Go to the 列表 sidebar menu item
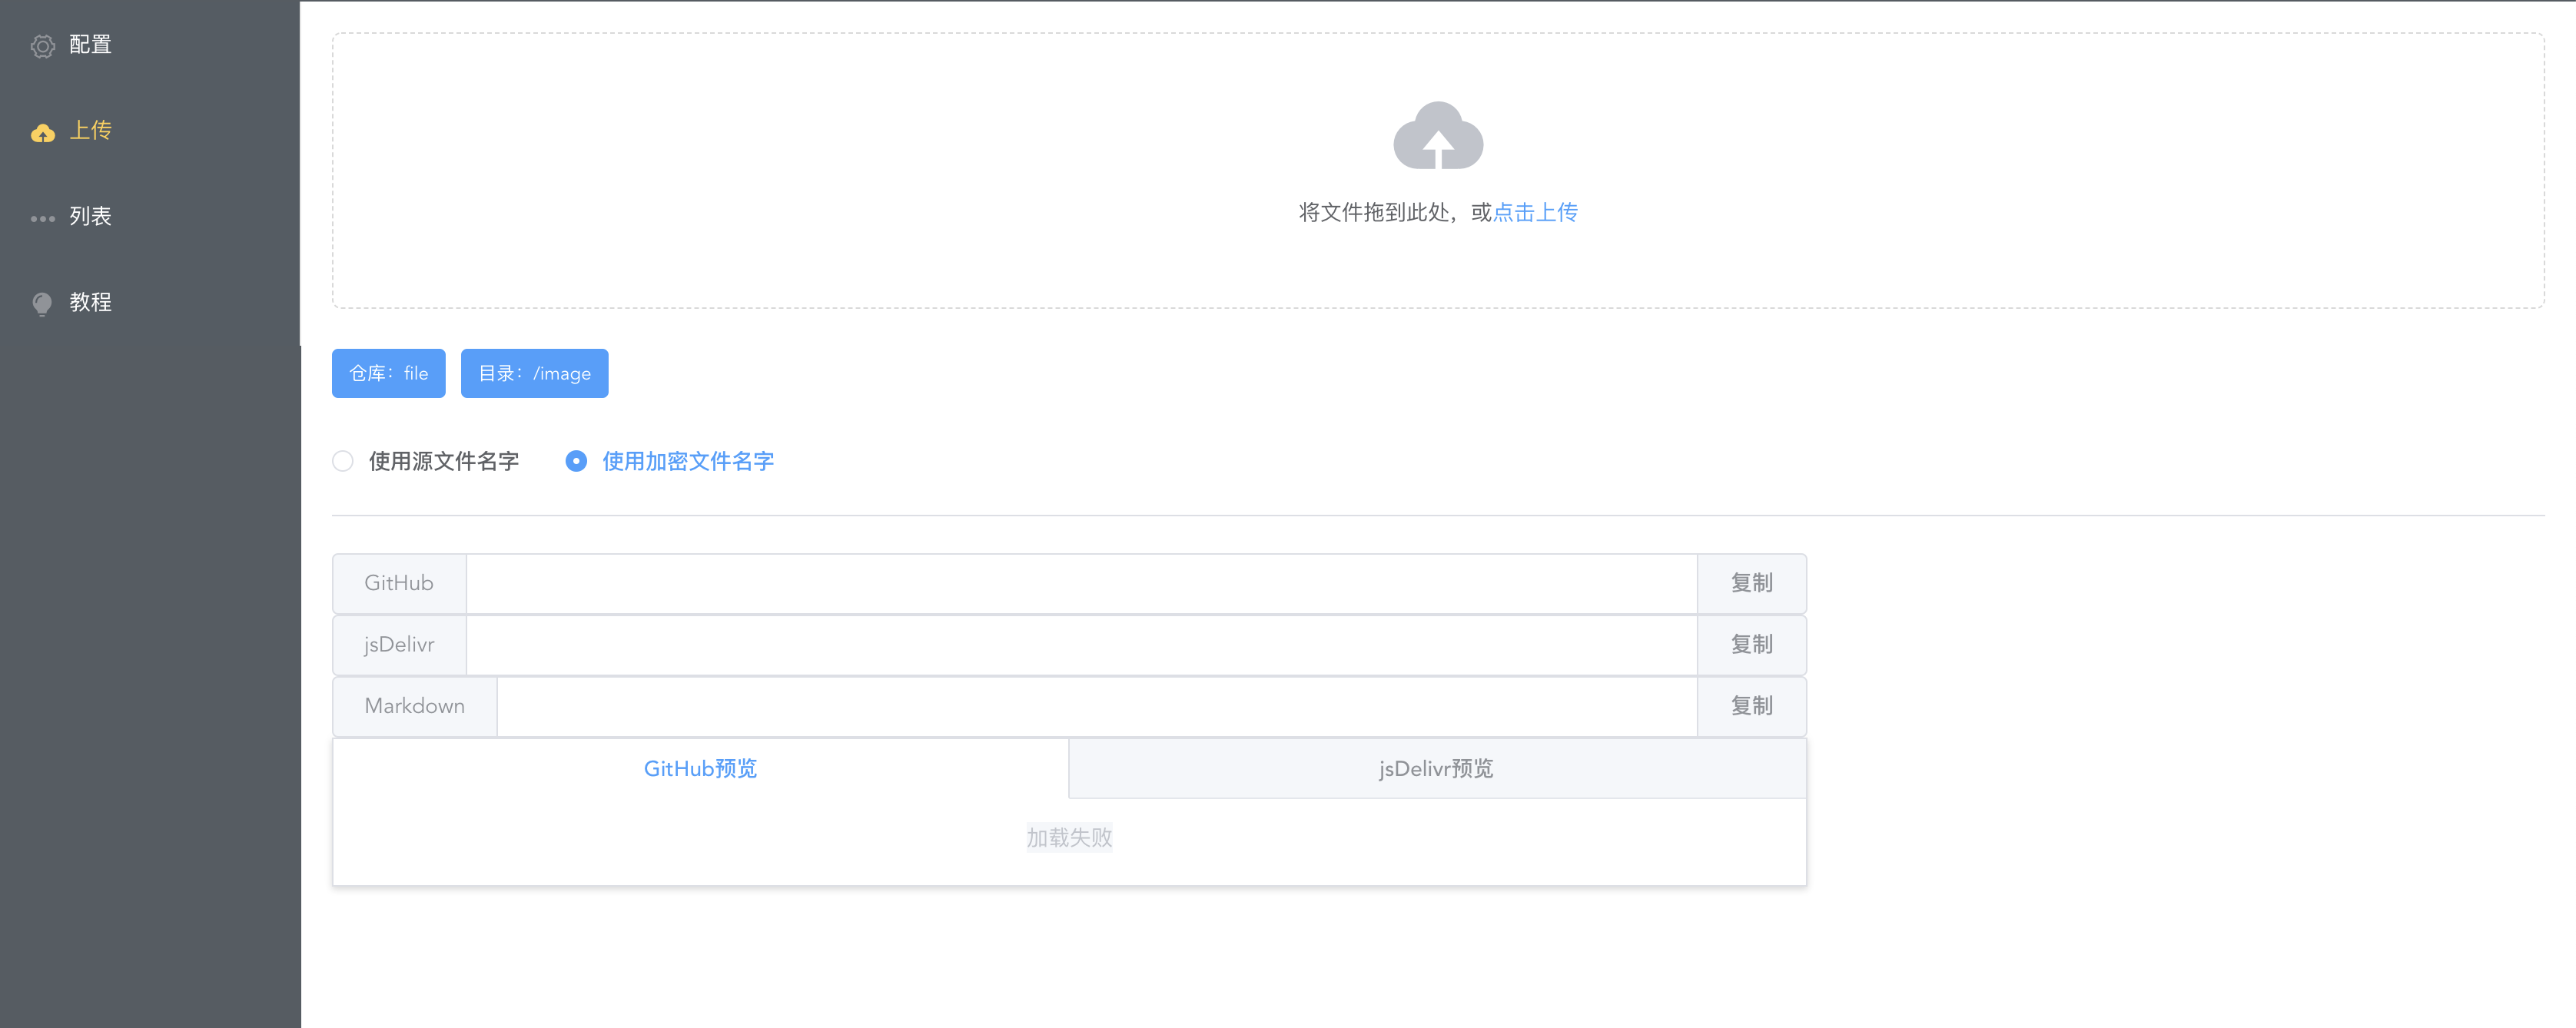This screenshot has height=1028, width=2576. click(150, 217)
